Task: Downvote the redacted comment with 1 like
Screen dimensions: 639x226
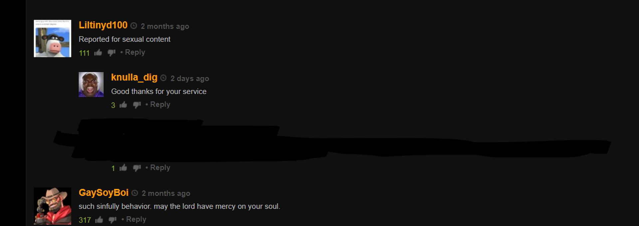Action: (x=137, y=168)
